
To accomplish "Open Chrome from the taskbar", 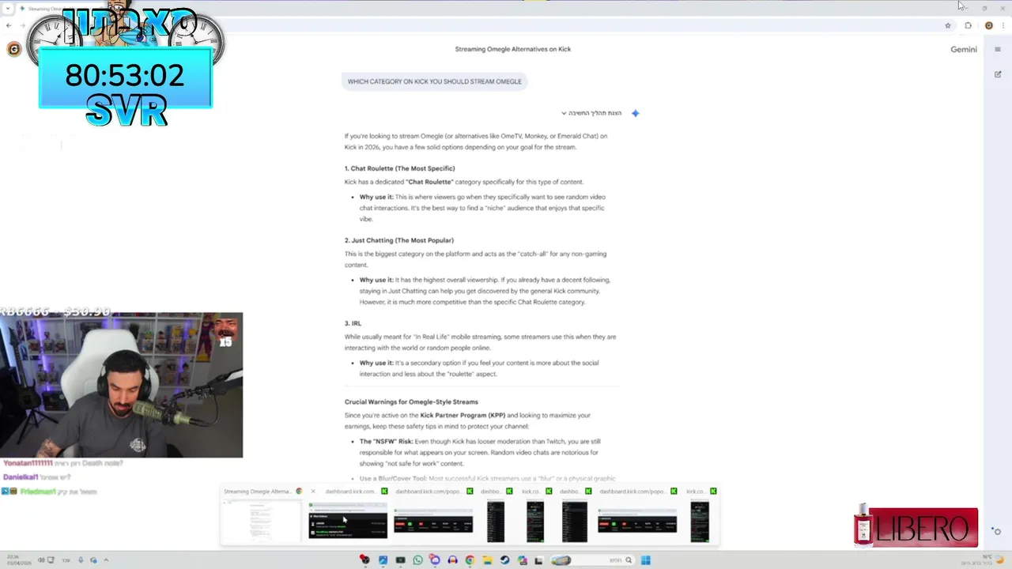I will 470,560.
